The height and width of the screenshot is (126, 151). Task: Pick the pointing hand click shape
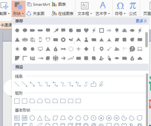pyautogui.click(x=109, y=58)
